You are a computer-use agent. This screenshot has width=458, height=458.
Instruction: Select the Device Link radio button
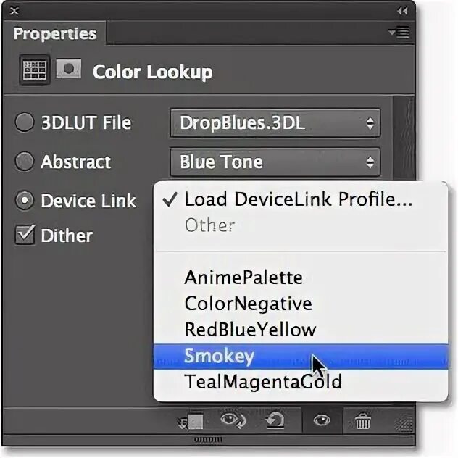click(x=25, y=200)
